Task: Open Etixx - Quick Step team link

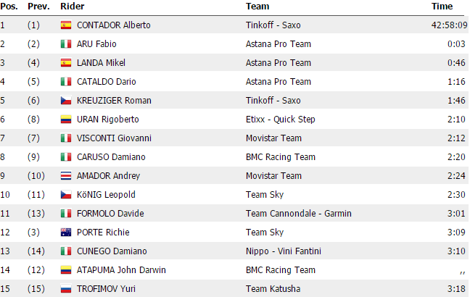Action: point(279,120)
